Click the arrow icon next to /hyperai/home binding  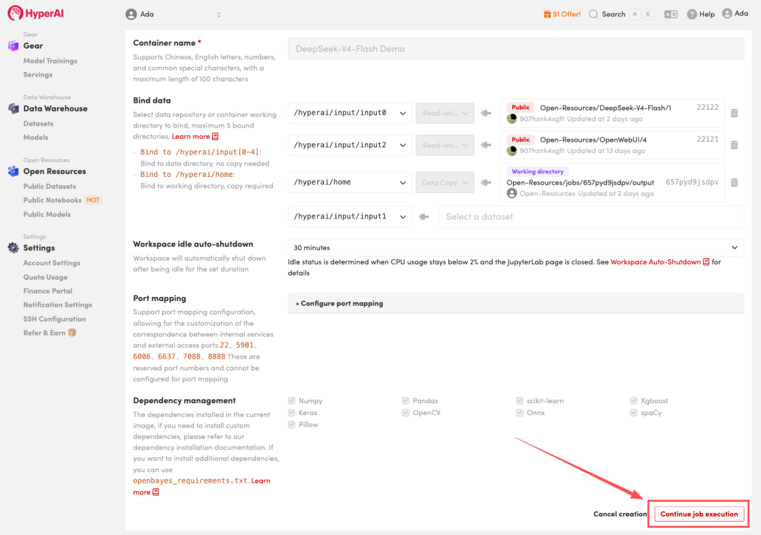(485, 183)
